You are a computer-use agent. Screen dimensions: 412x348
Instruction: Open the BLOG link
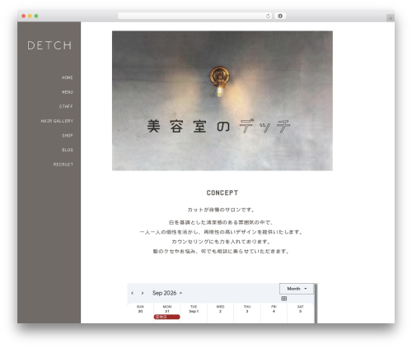68,150
